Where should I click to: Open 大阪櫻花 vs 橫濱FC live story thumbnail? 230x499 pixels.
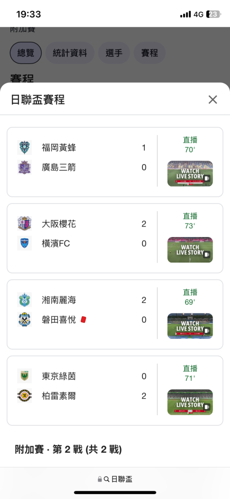[x=190, y=250]
